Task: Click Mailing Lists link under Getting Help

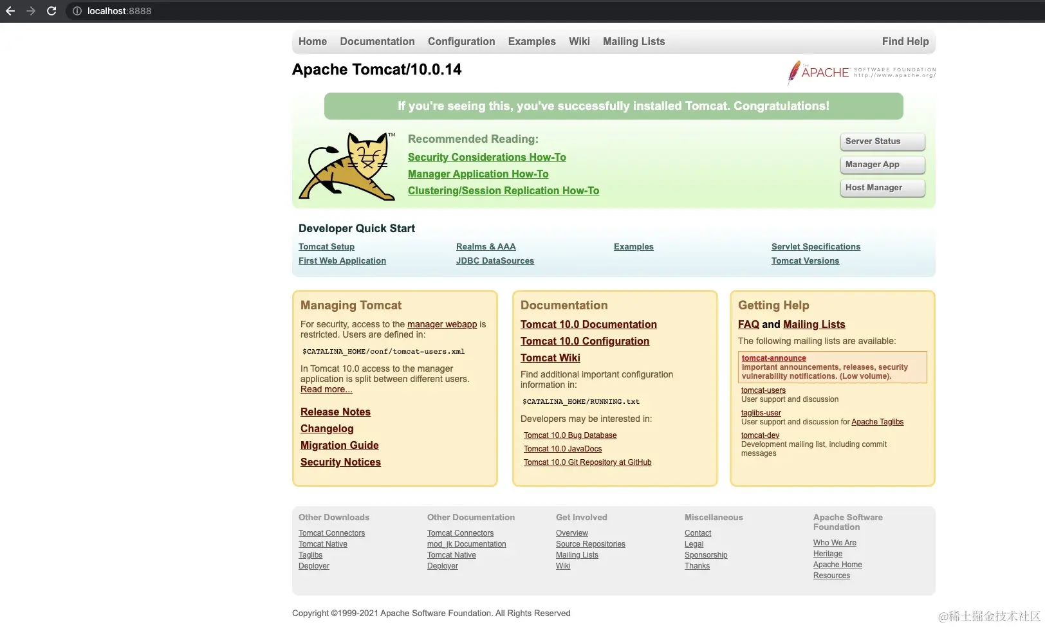Action: (x=814, y=324)
